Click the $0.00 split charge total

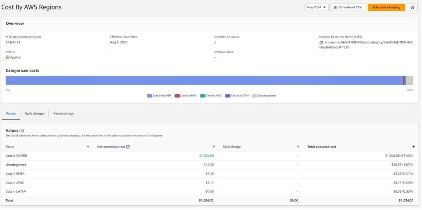294,200
